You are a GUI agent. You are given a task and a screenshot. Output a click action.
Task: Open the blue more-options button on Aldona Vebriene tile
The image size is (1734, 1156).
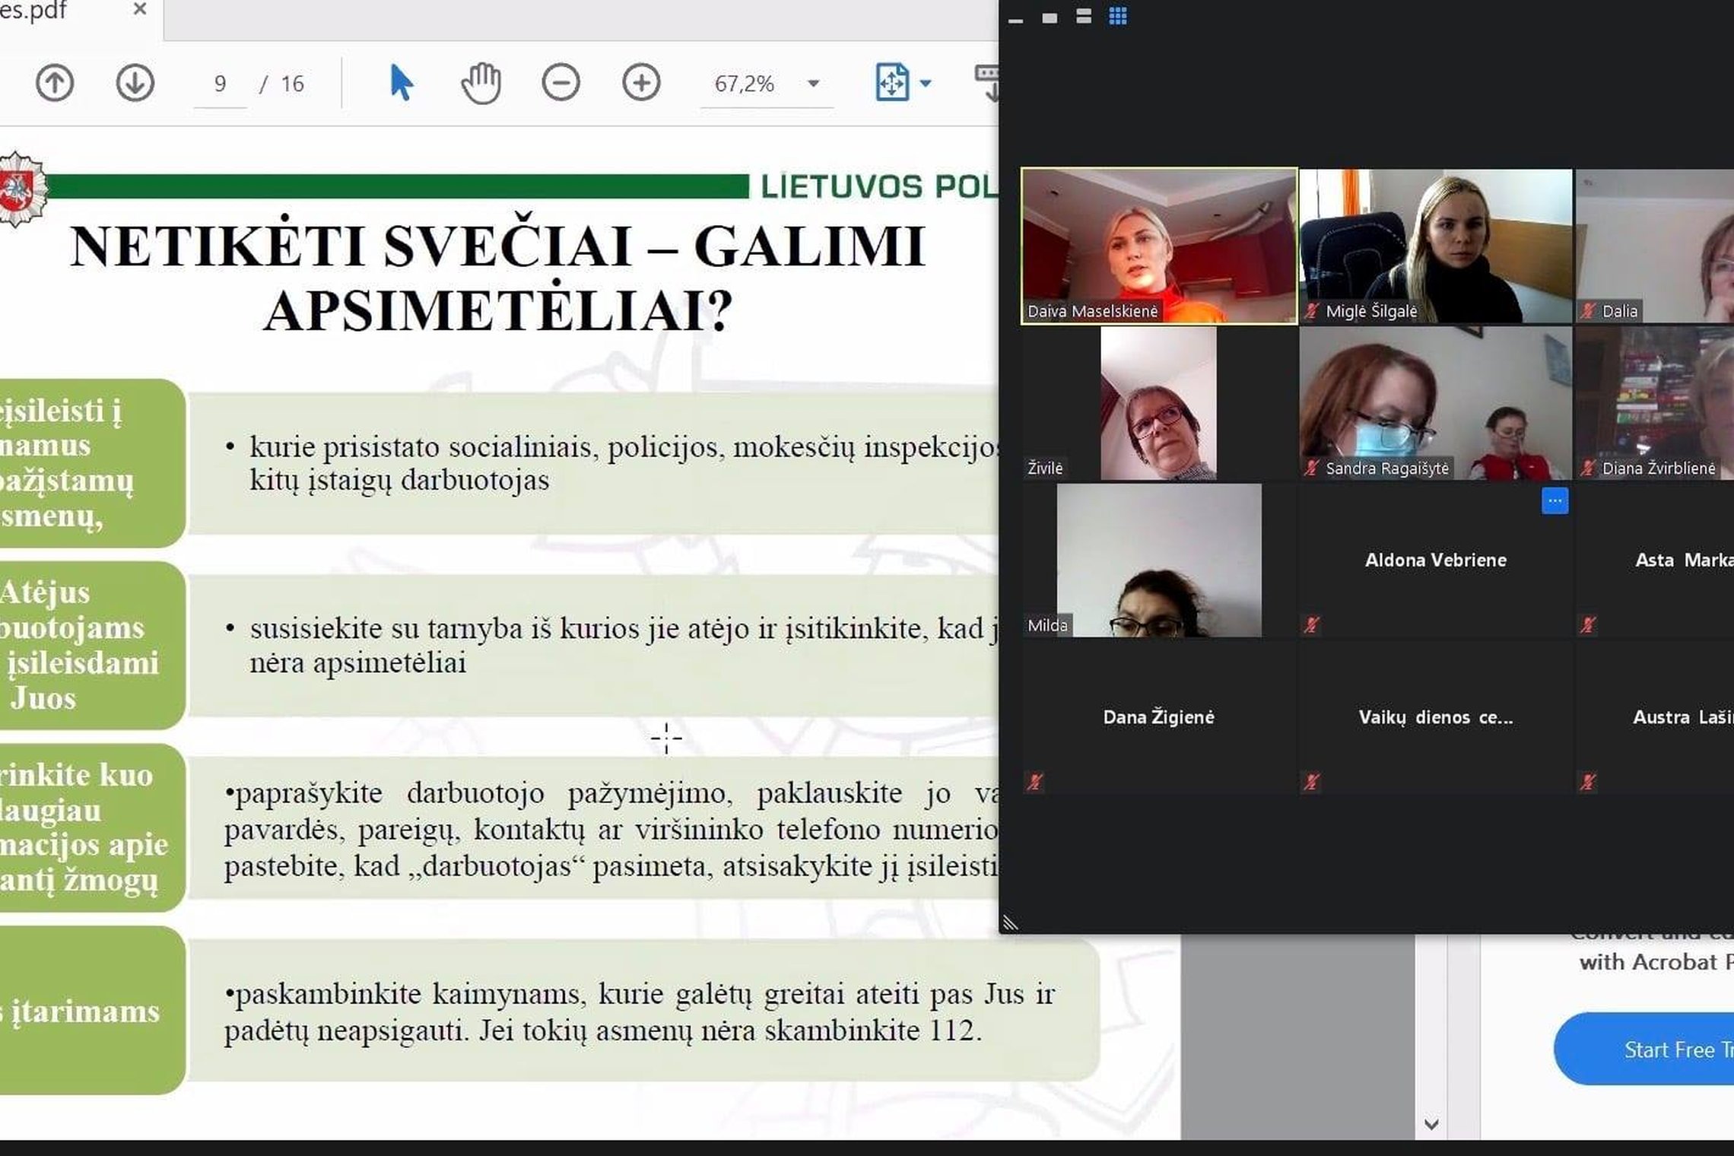(1555, 501)
